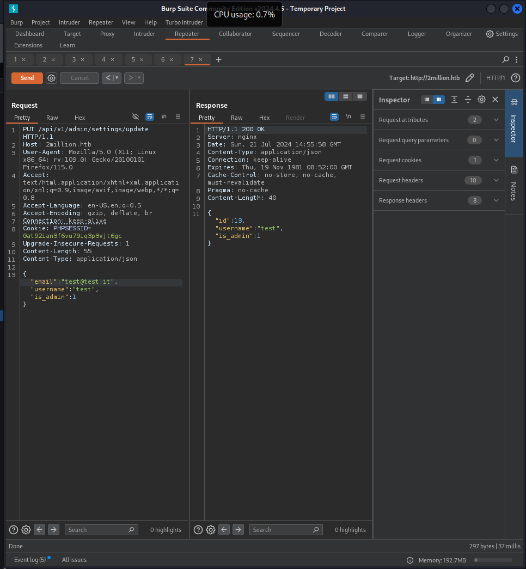Toggle word wrap in Request pane
This screenshot has width=526, height=569.
(150, 117)
